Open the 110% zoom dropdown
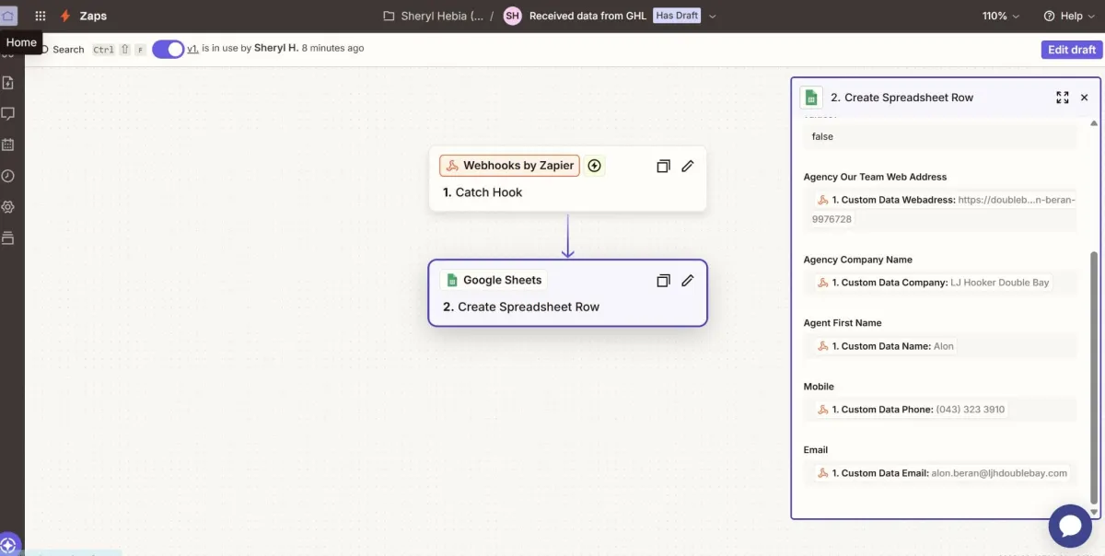The height and width of the screenshot is (556, 1105). point(1001,16)
